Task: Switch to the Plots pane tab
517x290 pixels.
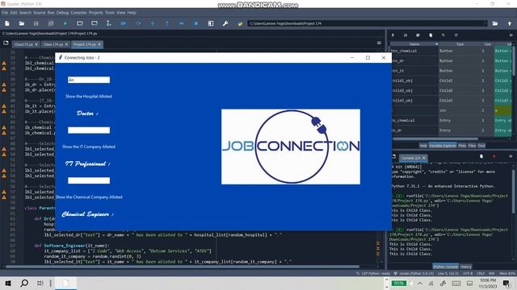Action: (x=462, y=145)
